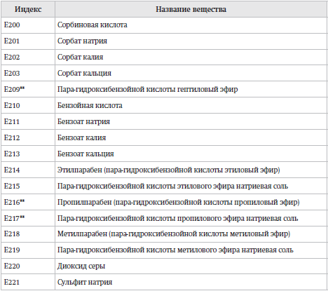Click the E217** index cell
This screenshot has height=291, width=328.
(x=28, y=219)
